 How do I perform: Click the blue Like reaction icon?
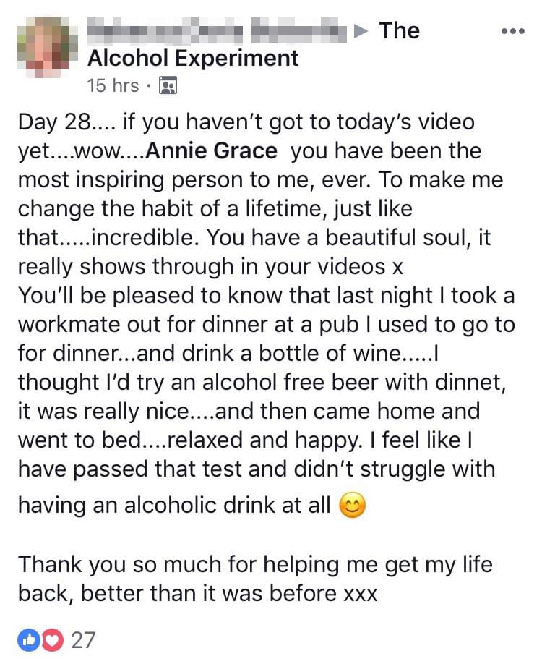28,639
